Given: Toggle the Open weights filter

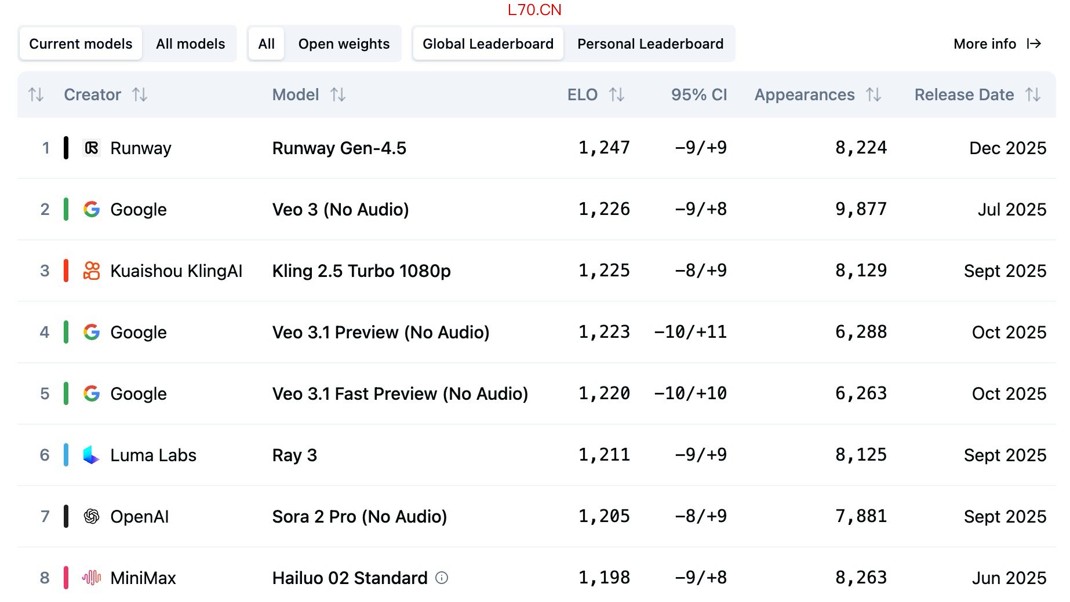Looking at the screenshot, I should point(344,44).
